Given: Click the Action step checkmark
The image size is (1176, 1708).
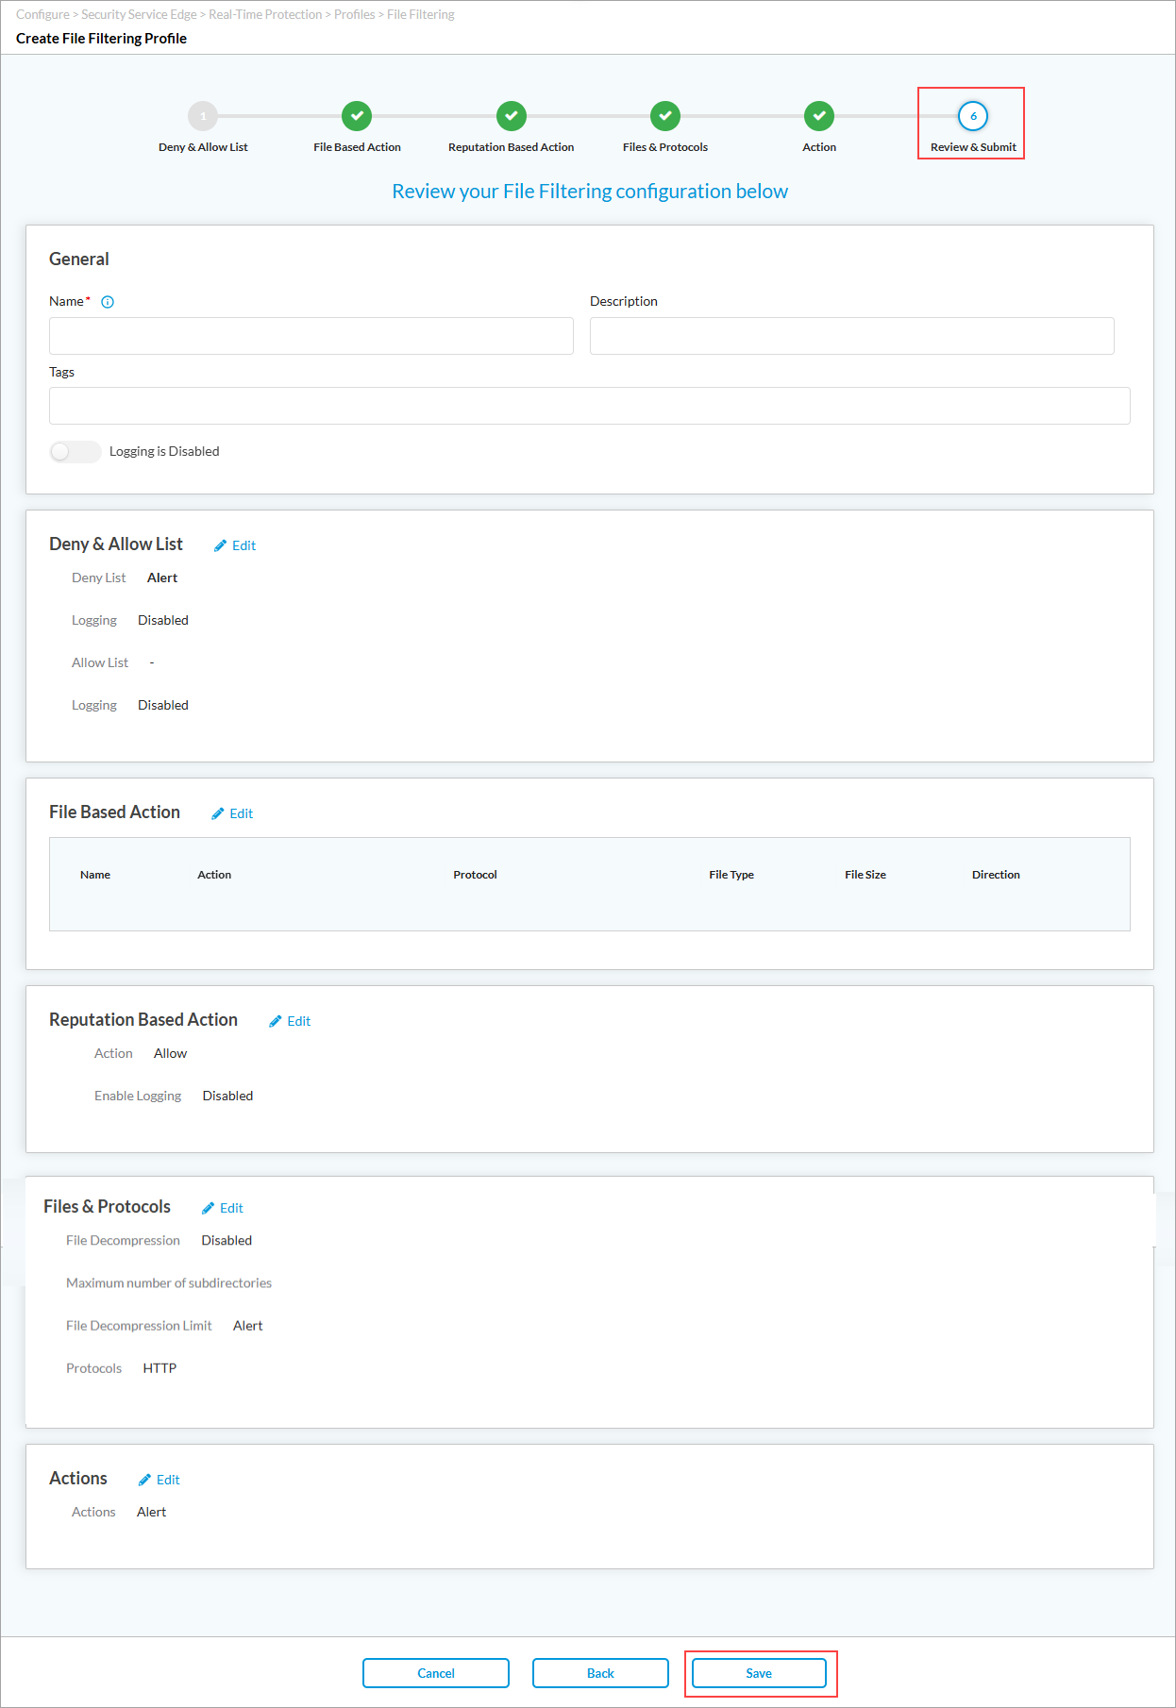Looking at the screenshot, I should 819,116.
